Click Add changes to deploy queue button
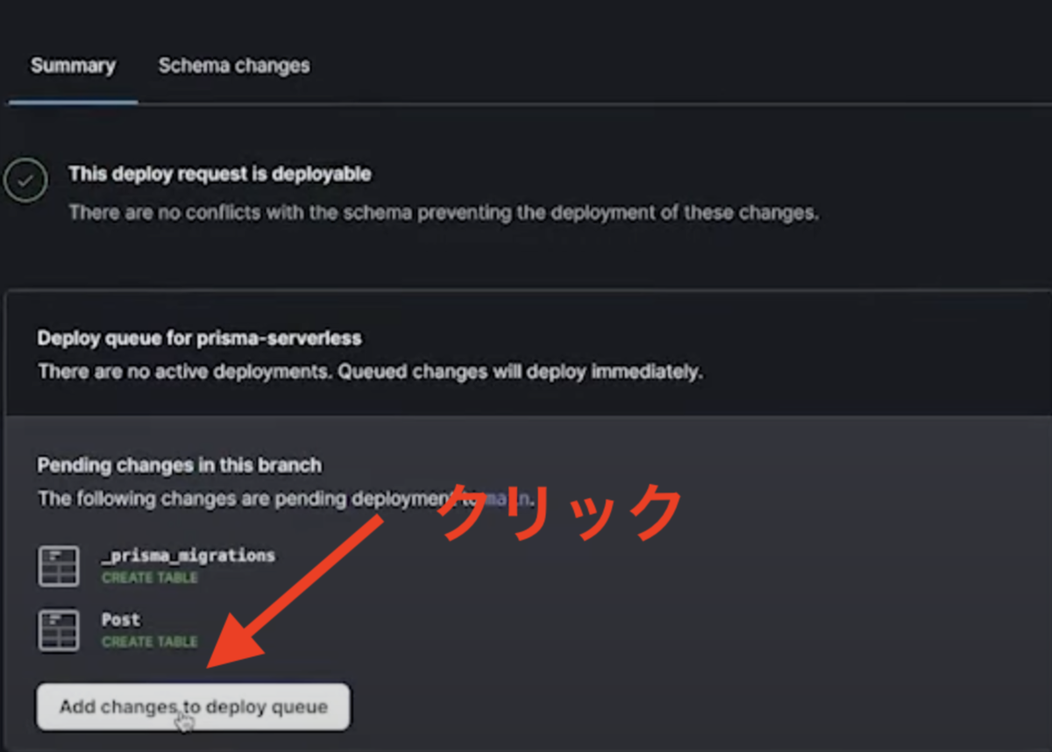The image size is (1052, 752). pyautogui.click(x=193, y=706)
